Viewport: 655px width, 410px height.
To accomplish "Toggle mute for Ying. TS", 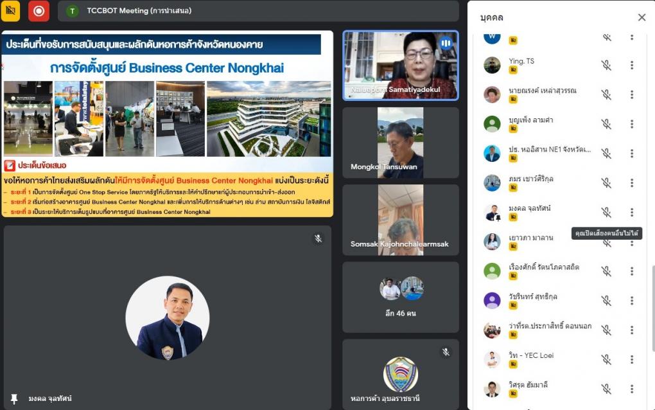I will pyautogui.click(x=607, y=65).
